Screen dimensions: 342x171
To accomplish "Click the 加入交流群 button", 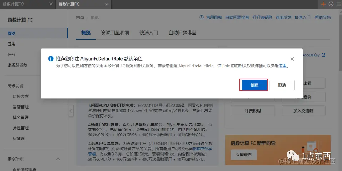I will pyautogui.click(x=303, y=111).
